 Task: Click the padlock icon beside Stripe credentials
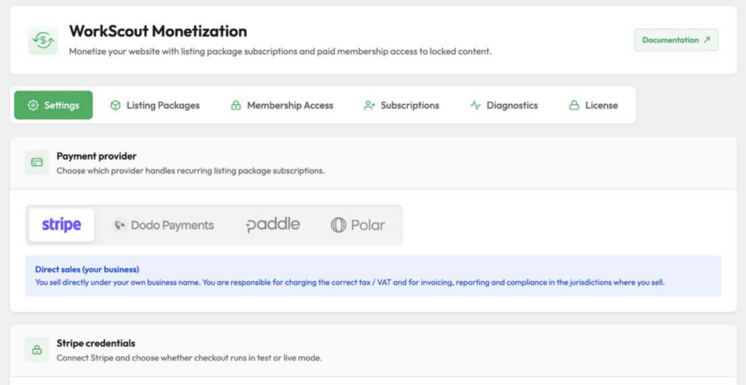click(x=36, y=350)
